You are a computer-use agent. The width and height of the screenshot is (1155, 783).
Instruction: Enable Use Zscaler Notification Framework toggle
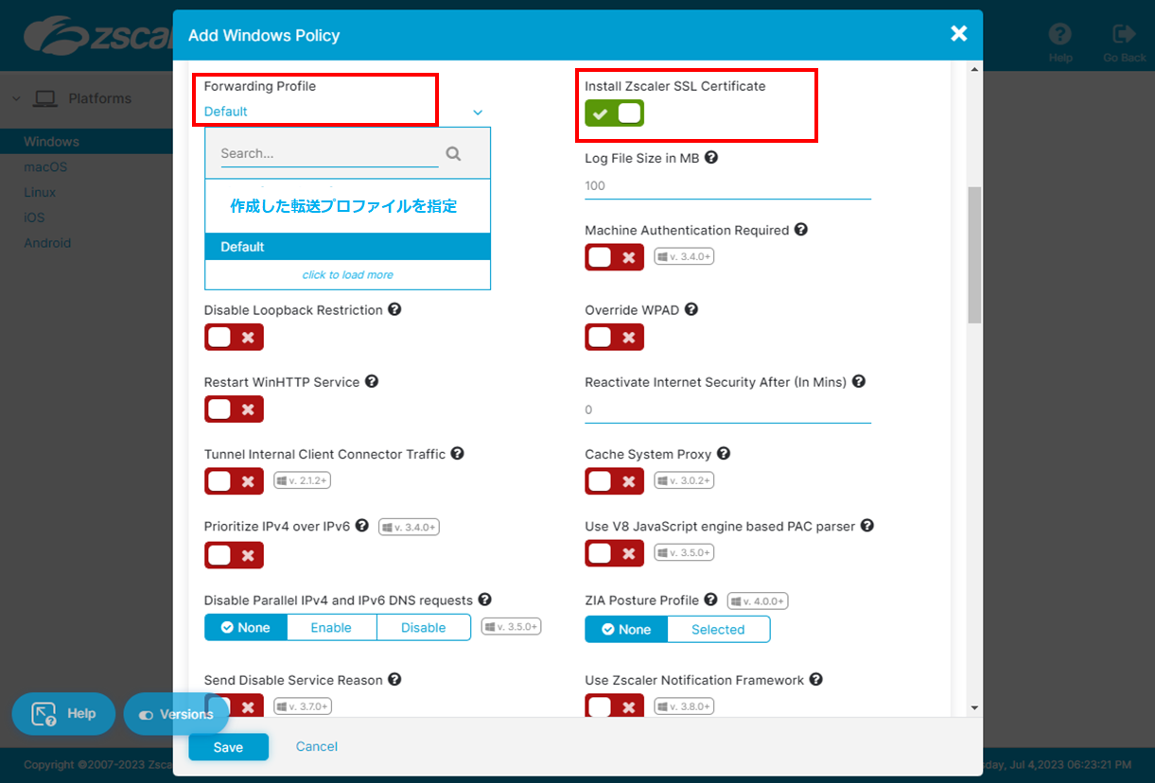pyautogui.click(x=614, y=705)
